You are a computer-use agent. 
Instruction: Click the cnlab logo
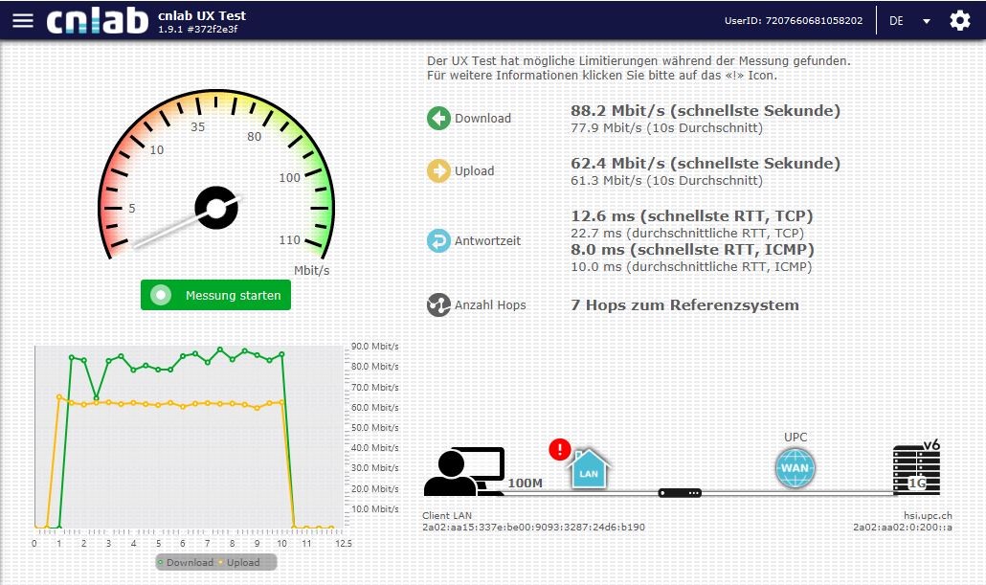tap(98, 21)
